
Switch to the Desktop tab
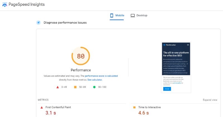(139, 15)
